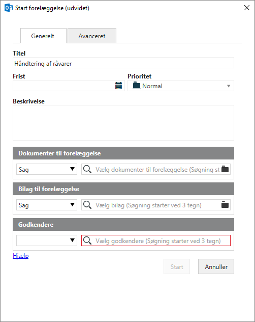Switch to the Avanceret tab

click(92, 36)
